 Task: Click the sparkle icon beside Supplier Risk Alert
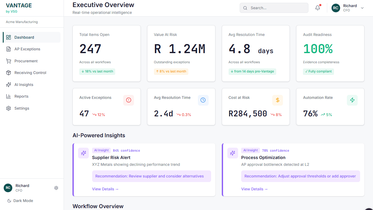click(x=83, y=153)
